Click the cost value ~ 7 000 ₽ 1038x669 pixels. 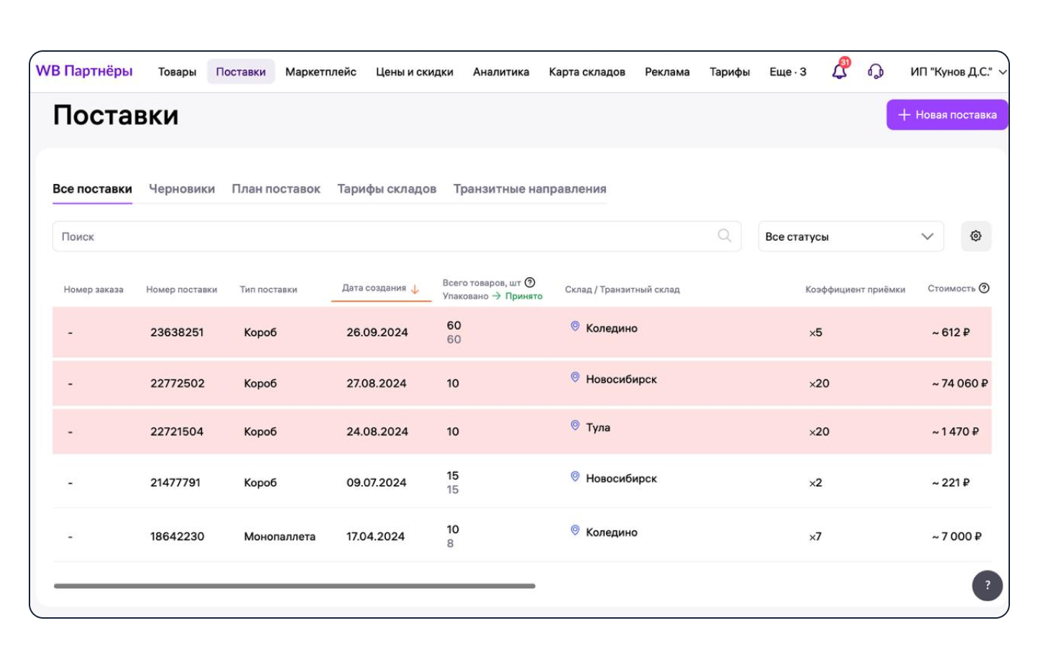point(957,536)
